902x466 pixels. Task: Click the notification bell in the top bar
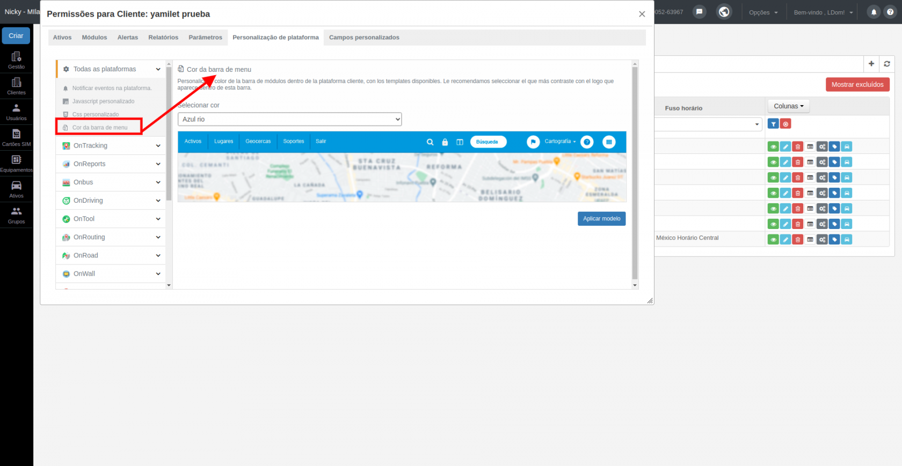(874, 12)
